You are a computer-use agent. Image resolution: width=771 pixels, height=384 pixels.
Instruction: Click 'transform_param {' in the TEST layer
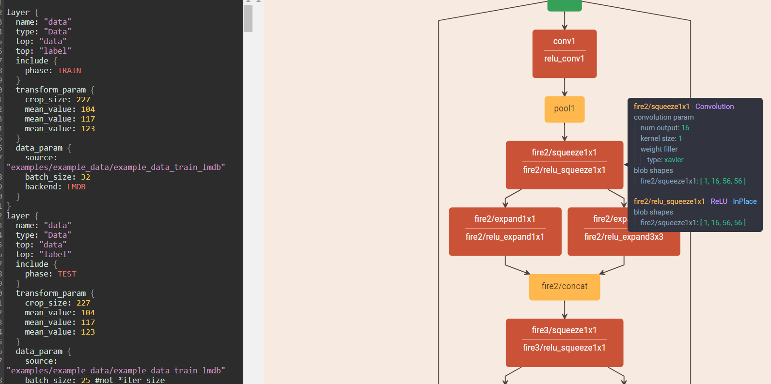(55, 293)
